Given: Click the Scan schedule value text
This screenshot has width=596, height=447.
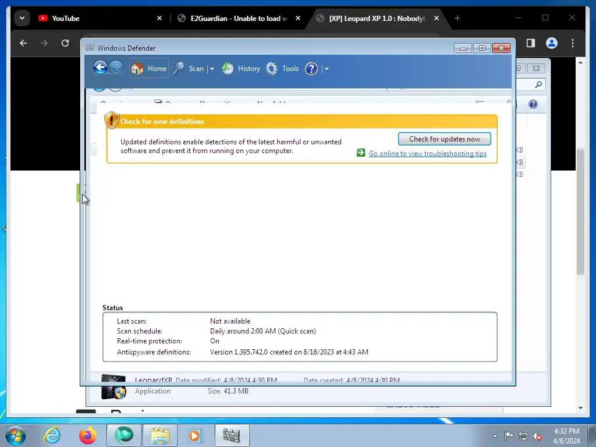Looking at the screenshot, I should (262, 331).
